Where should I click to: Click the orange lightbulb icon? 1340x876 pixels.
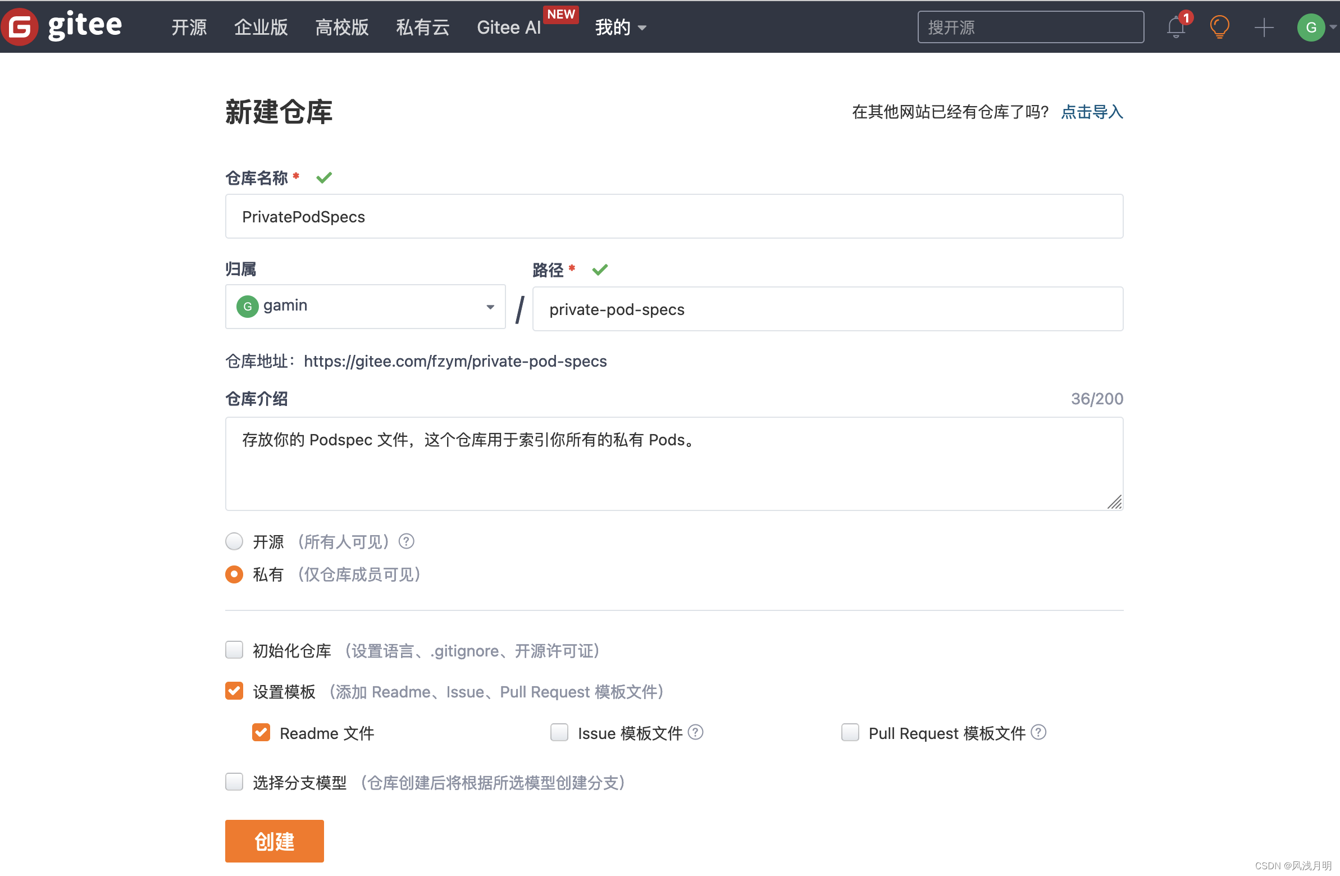click(1219, 27)
